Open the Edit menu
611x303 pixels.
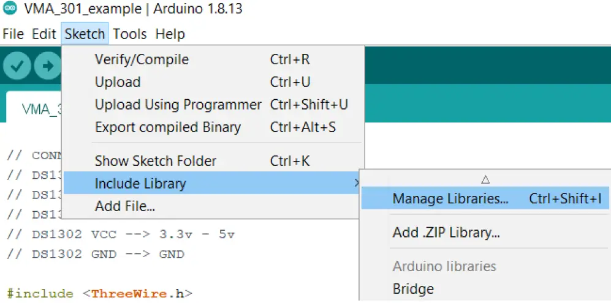(x=44, y=34)
